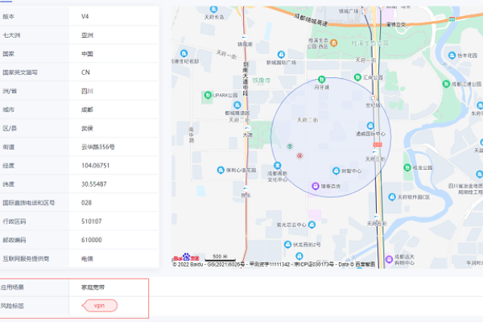
Task: Click the 天府二街 label inside circle
Action: pos(308,120)
